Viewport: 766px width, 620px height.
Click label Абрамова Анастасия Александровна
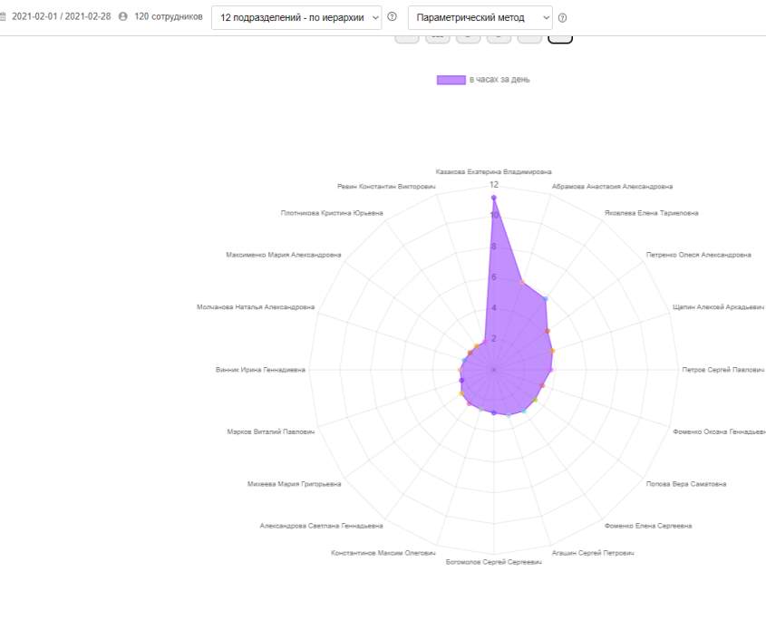tap(612, 187)
